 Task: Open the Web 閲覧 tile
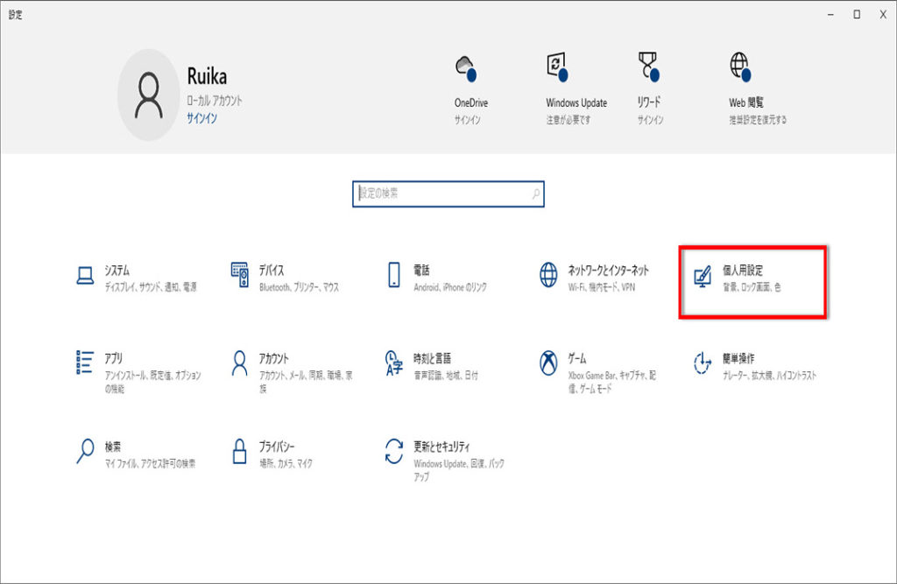(x=757, y=88)
